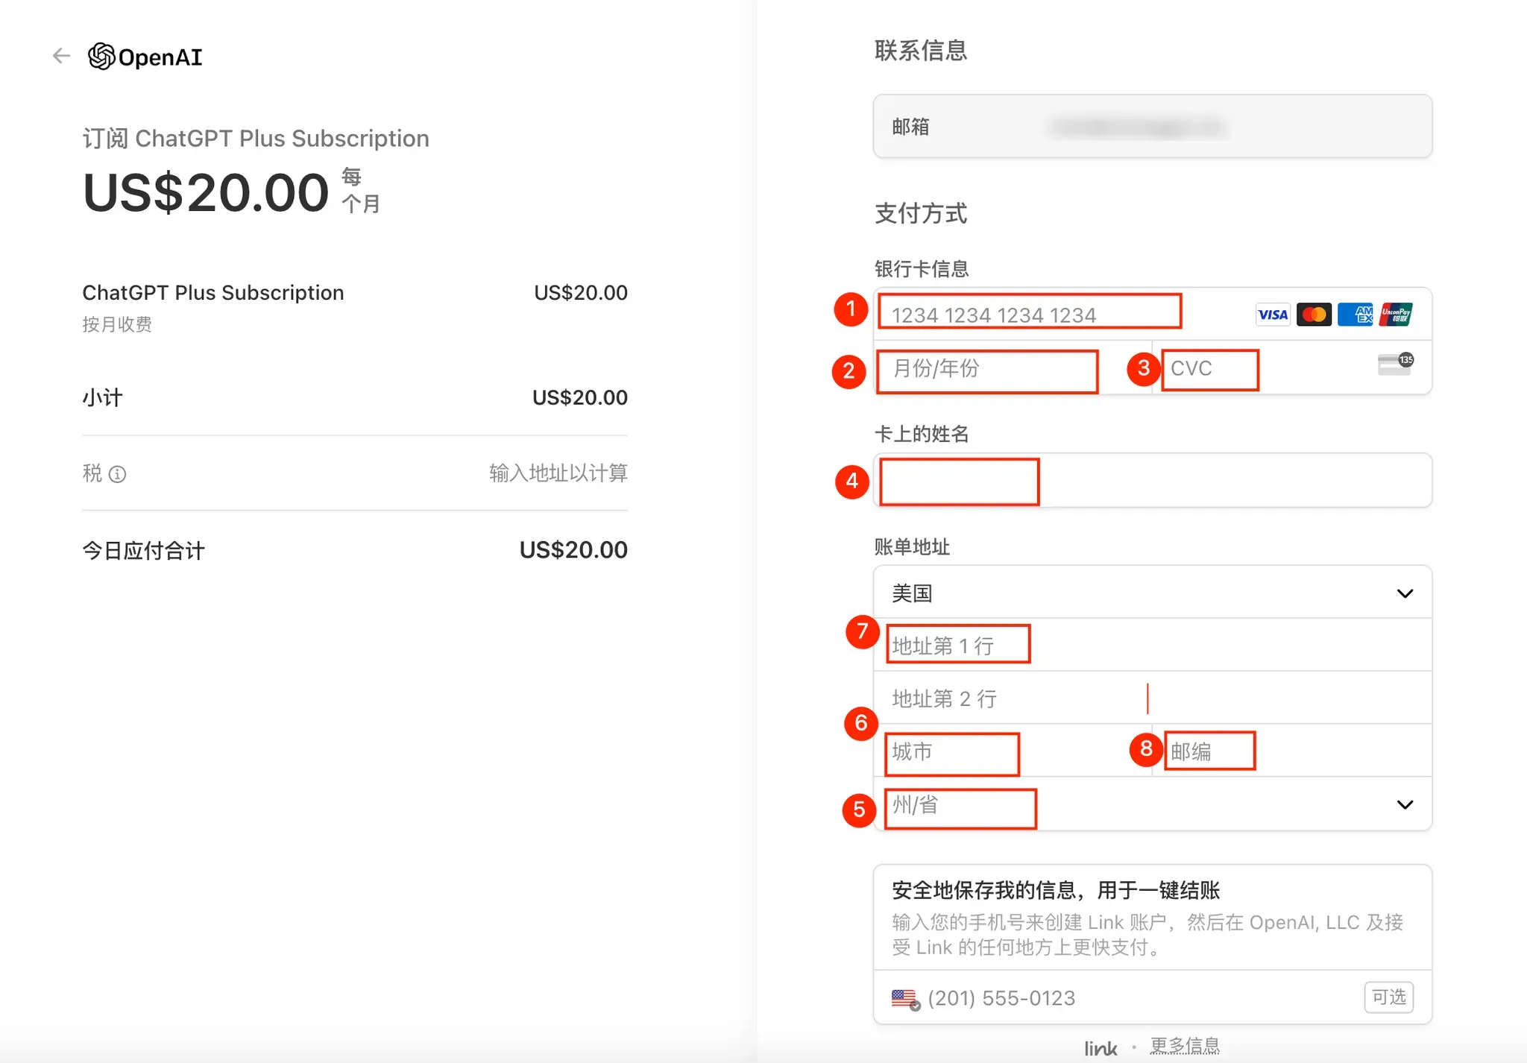Click the 订阅 ChatGPT Plus Subscription title

[x=256, y=139]
